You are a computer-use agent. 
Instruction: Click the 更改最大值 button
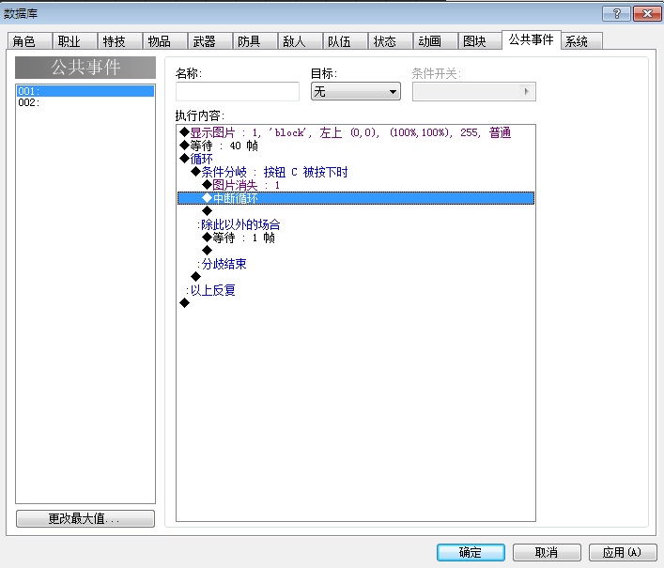click(x=85, y=518)
